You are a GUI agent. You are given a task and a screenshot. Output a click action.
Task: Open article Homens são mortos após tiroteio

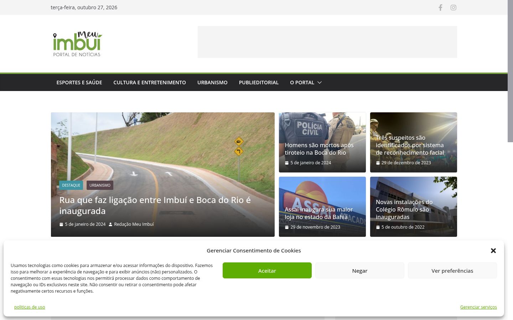click(x=319, y=149)
